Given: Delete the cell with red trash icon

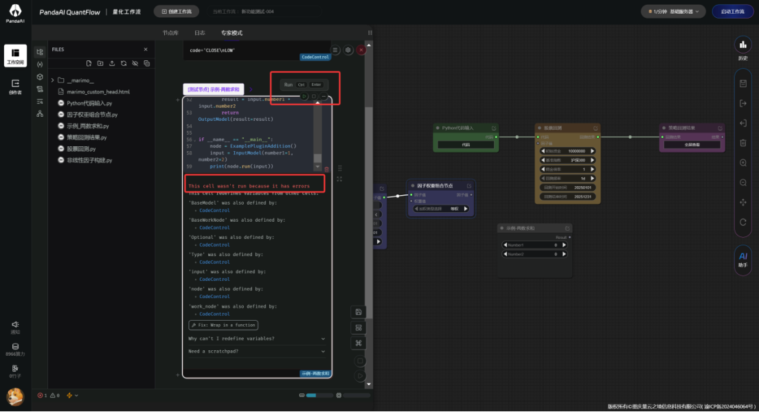Looking at the screenshot, I should pyautogui.click(x=327, y=170).
